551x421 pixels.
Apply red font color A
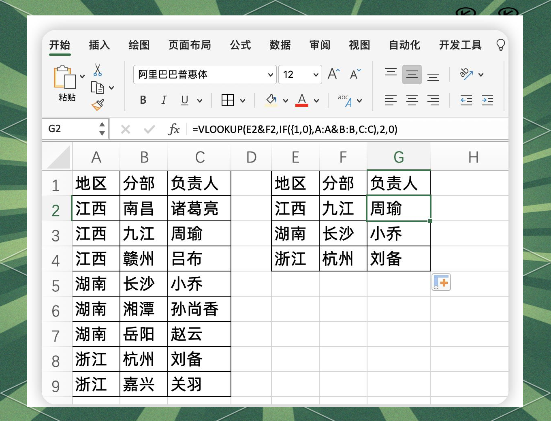point(302,100)
